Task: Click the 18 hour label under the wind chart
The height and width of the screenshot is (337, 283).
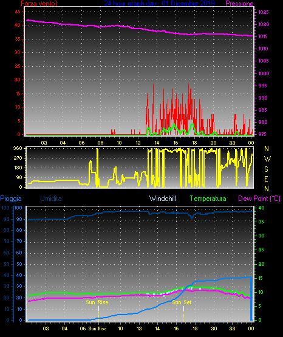Action: [194, 143]
